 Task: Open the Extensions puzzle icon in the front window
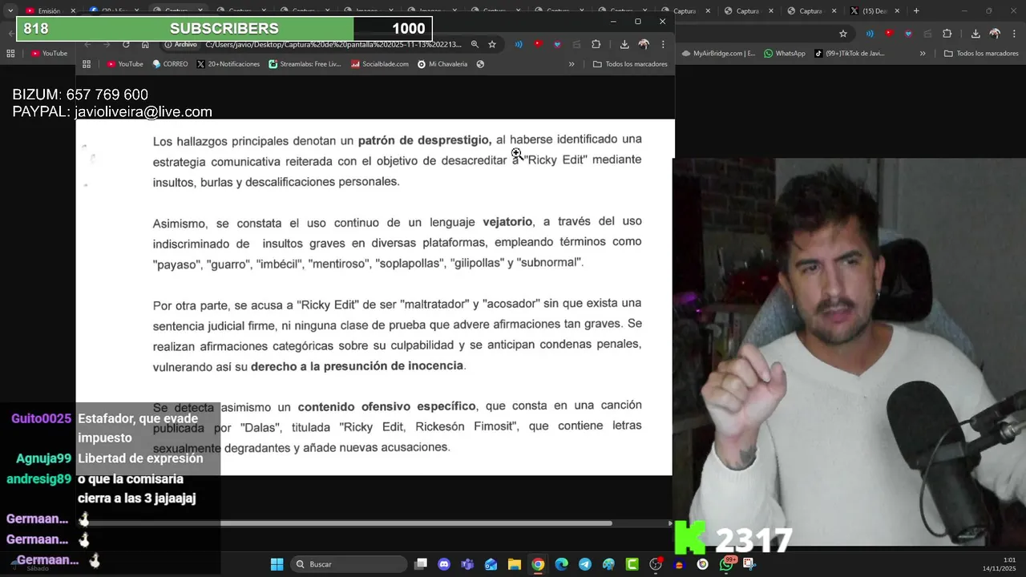pyautogui.click(x=596, y=45)
